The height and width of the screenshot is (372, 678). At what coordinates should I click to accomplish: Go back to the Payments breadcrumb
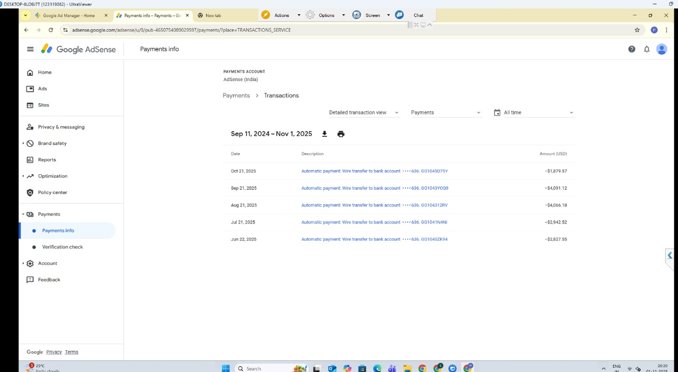tap(236, 96)
